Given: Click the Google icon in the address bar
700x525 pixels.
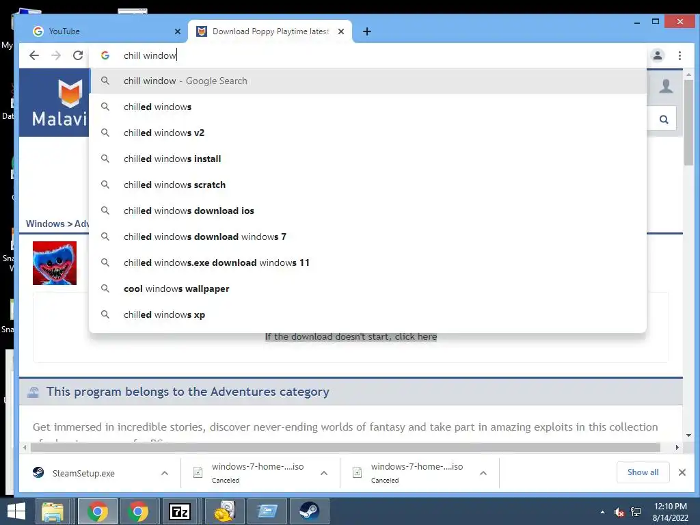Looking at the screenshot, I should coord(105,55).
